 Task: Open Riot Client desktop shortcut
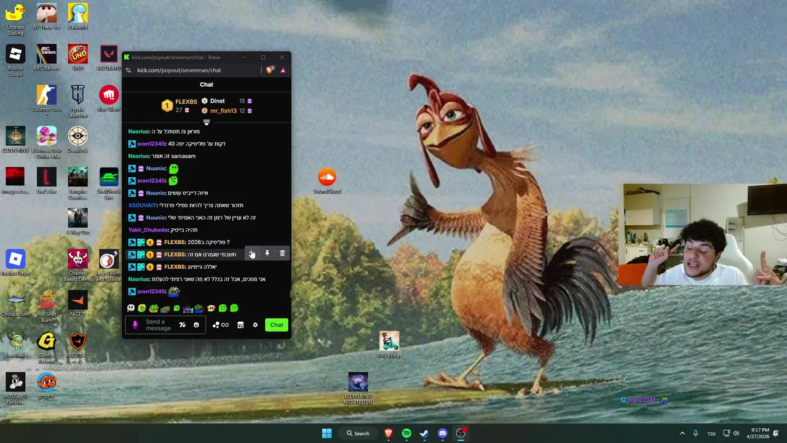[109, 98]
